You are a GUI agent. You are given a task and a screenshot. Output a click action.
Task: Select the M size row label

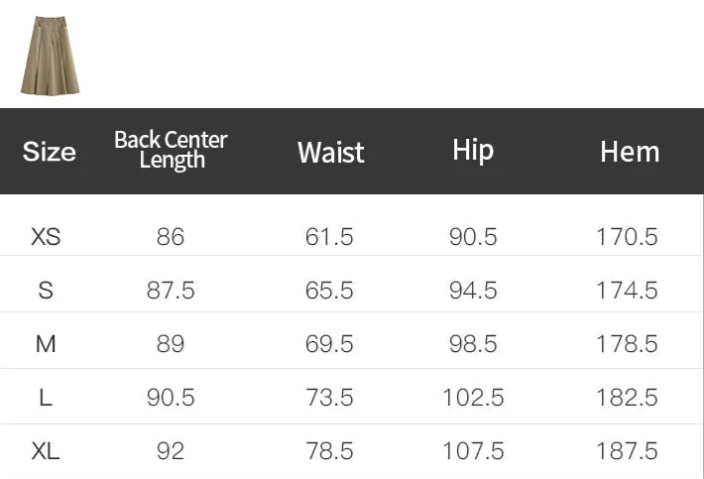(x=46, y=344)
